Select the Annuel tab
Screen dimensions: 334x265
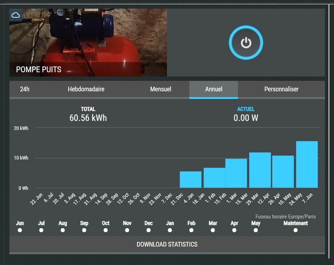coord(214,89)
